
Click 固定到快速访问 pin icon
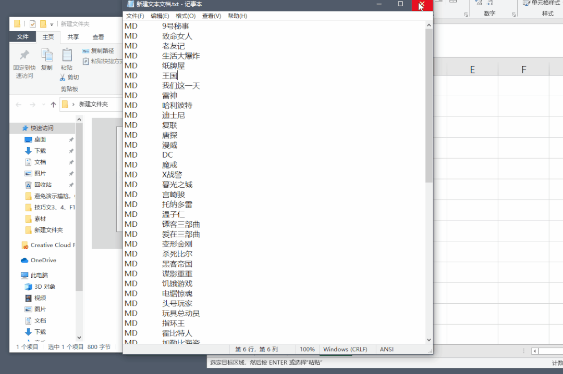[24, 56]
